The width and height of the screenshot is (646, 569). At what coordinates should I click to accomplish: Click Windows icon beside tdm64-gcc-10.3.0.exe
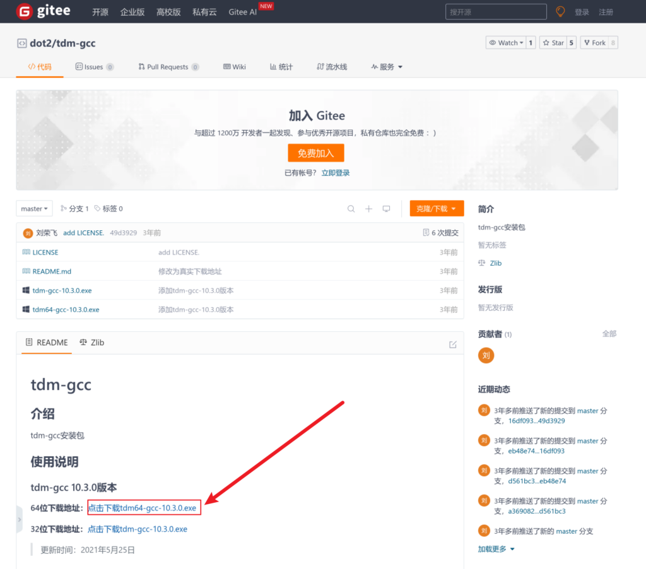(26, 309)
